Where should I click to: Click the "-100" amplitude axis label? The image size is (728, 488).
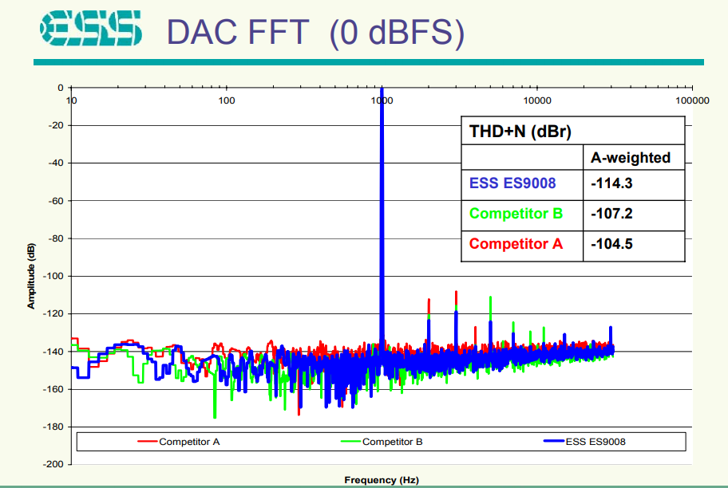[53, 276]
